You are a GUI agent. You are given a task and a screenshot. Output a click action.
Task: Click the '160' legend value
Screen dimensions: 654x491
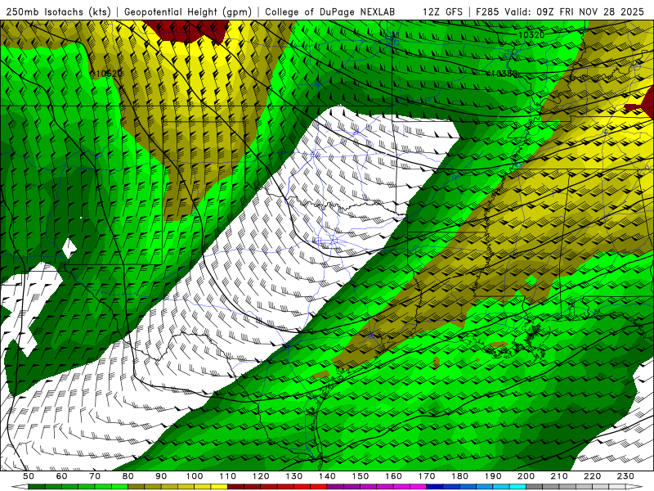pos(393,476)
